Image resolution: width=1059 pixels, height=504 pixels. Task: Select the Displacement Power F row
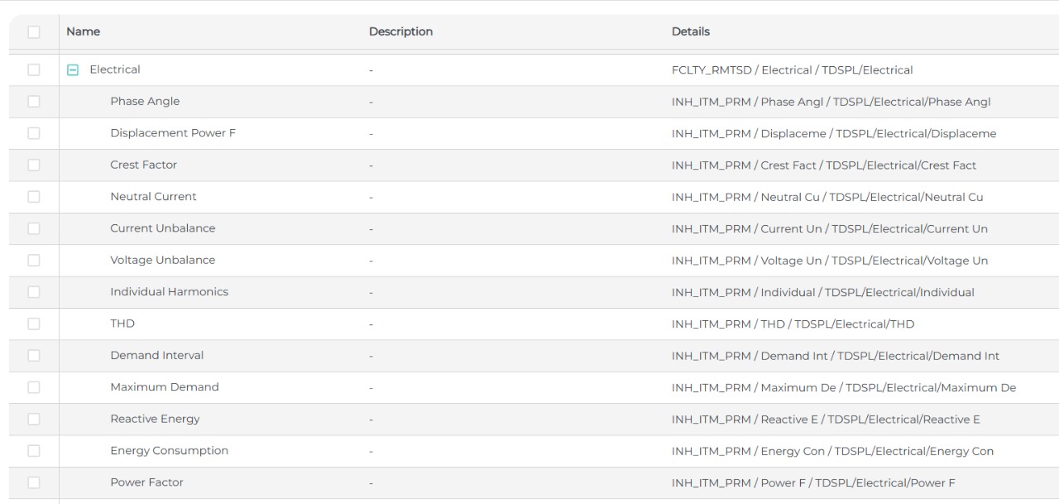(x=172, y=133)
